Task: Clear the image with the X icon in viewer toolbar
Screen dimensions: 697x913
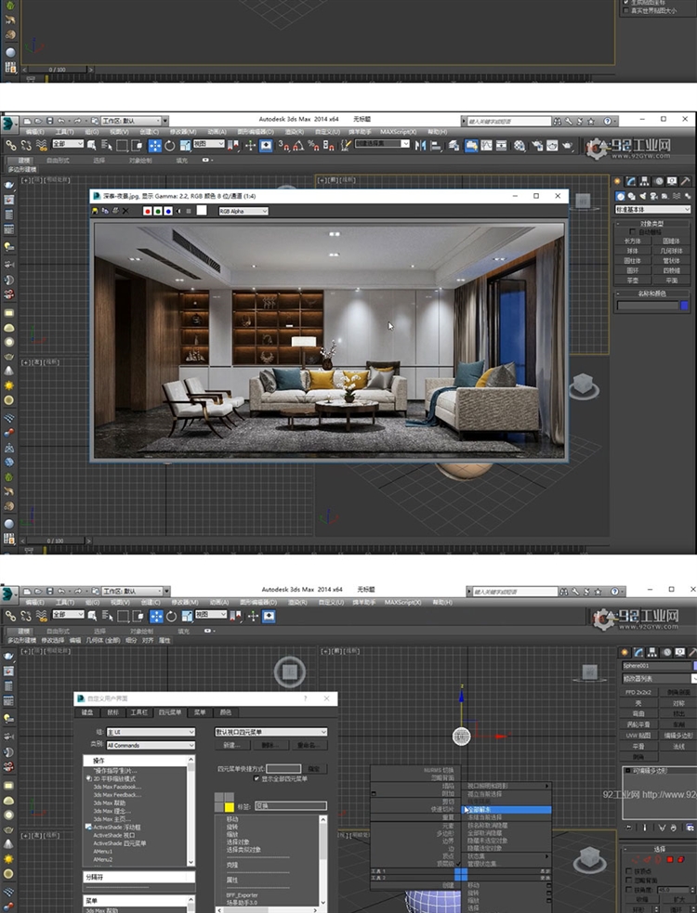Action: click(x=125, y=211)
